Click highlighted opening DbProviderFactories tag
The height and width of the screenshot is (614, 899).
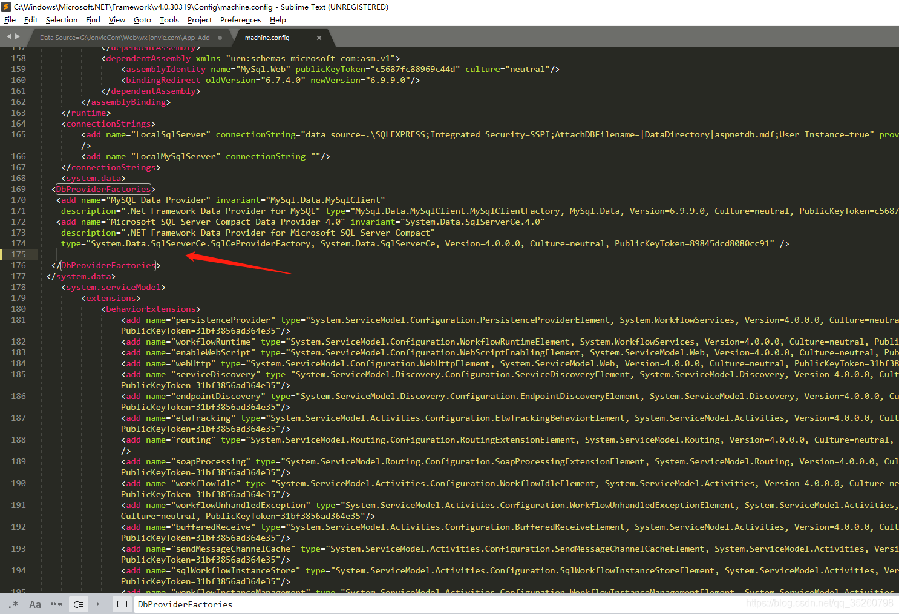[103, 189]
